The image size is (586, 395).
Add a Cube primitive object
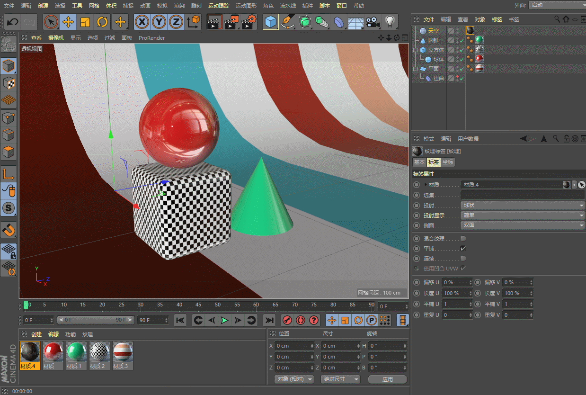(x=271, y=22)
